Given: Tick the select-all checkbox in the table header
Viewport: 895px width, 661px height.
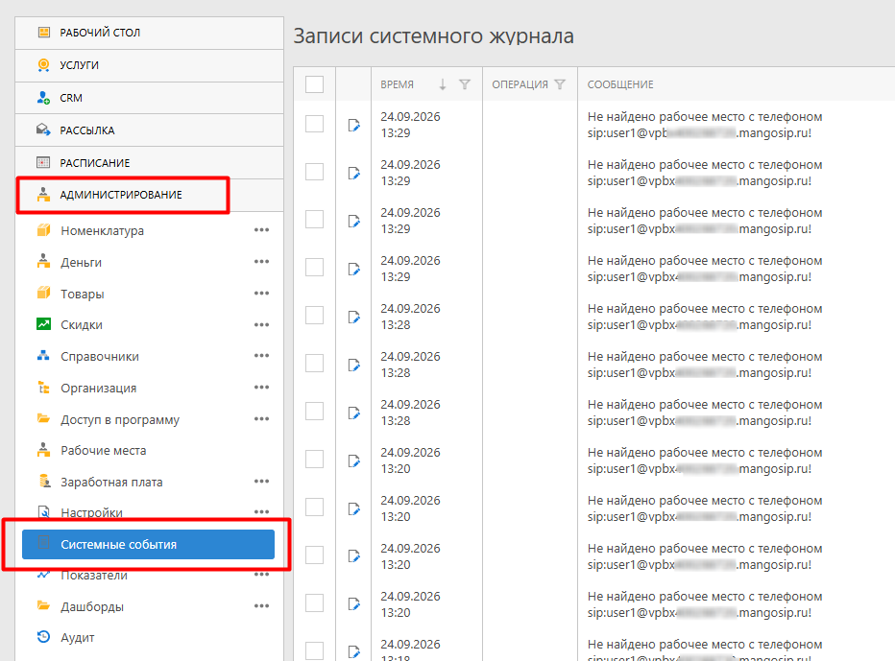Looking at the screenshot, I should coord(315,84).
